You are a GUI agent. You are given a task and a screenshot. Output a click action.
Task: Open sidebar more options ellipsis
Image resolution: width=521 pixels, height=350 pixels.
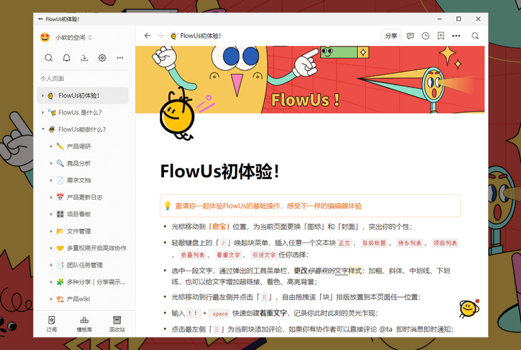(x=120, y=58)
